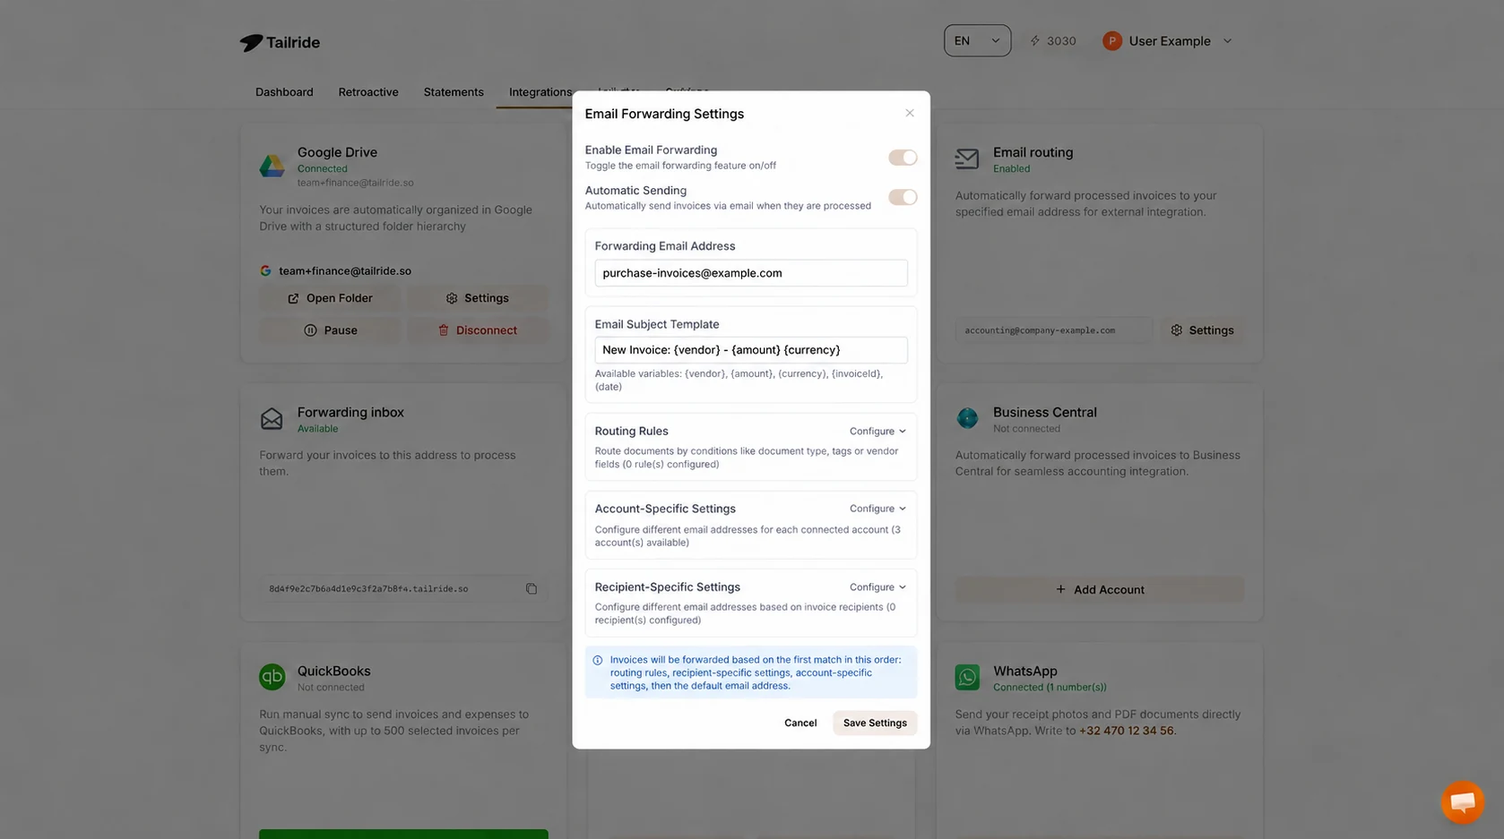1504x839 pixels.
Task: Expand Recipient-Specific Settings Configure
Action: 877,587
